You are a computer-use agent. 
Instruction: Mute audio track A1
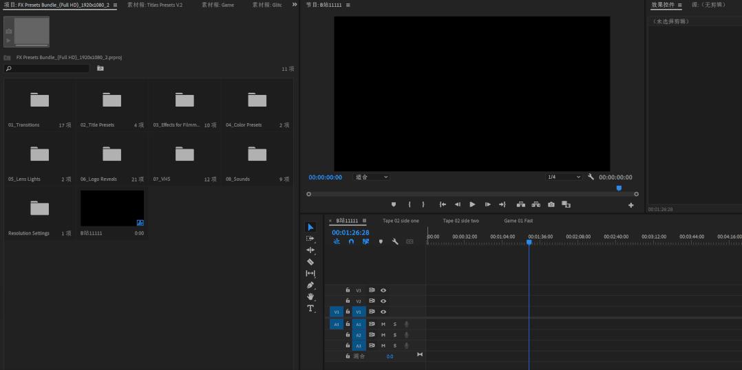pos(383,324)
